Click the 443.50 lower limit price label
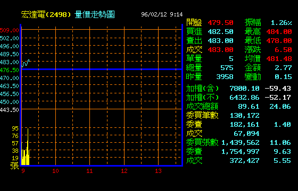The image size is (298, 191). [10, 110]
